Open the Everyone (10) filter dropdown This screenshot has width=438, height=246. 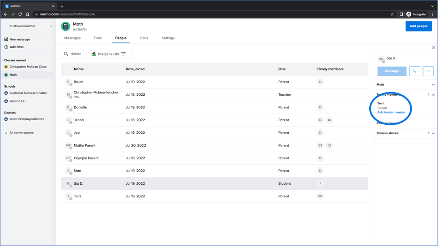(109, 54)
